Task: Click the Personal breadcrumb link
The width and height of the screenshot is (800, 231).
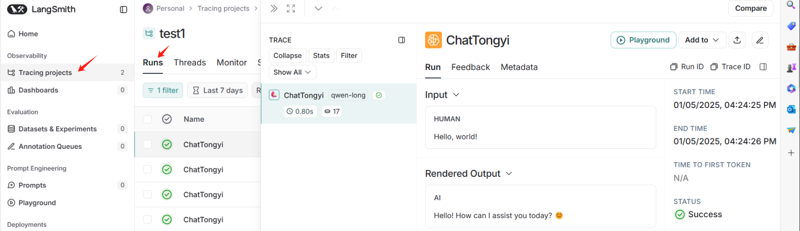Action: pyautogui.click(x=170, y=8)
